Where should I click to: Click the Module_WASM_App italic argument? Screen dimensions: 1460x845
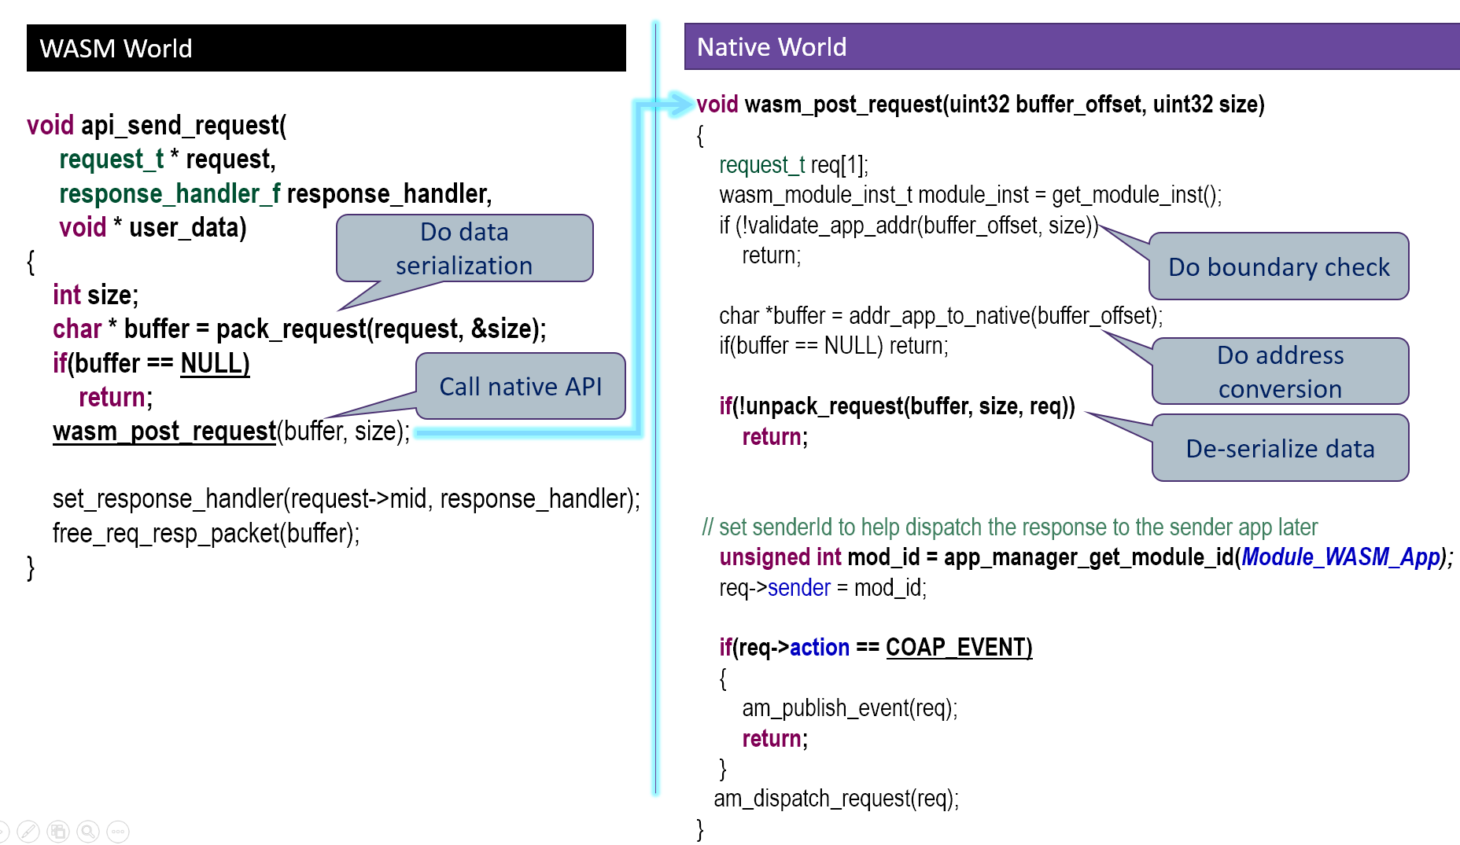coord(1340,557)
